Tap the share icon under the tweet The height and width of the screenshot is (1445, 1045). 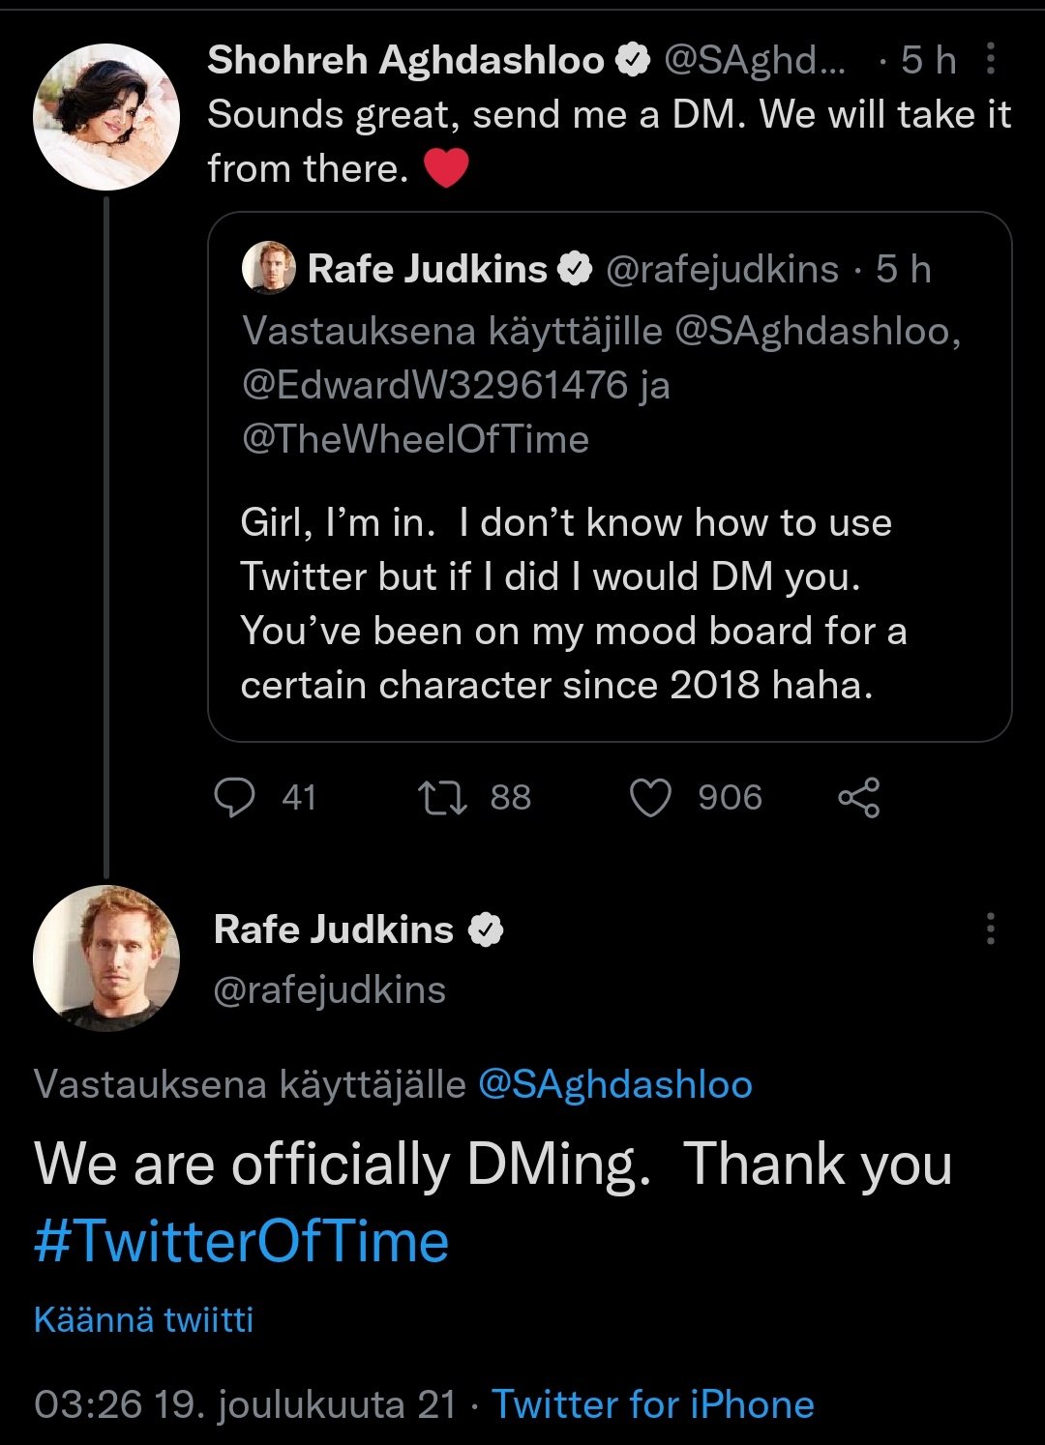[858, 798]
